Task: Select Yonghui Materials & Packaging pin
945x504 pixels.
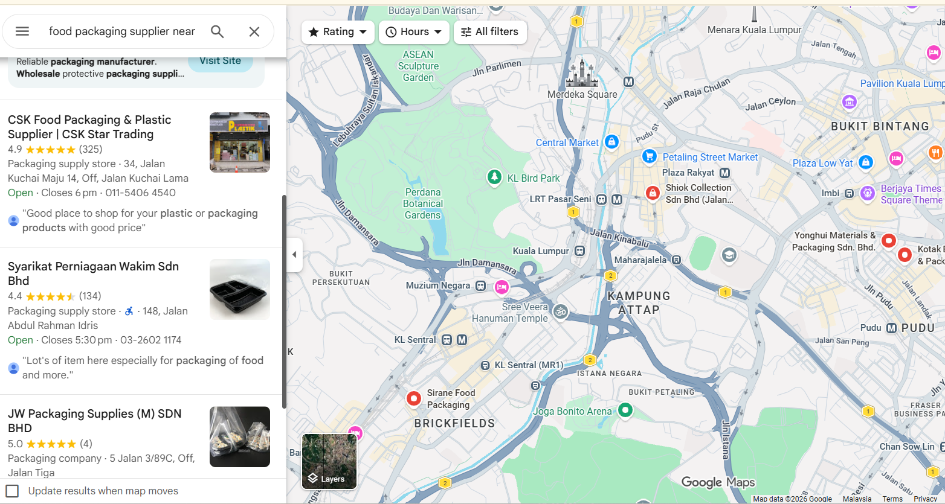Action: tap(889, 241)
